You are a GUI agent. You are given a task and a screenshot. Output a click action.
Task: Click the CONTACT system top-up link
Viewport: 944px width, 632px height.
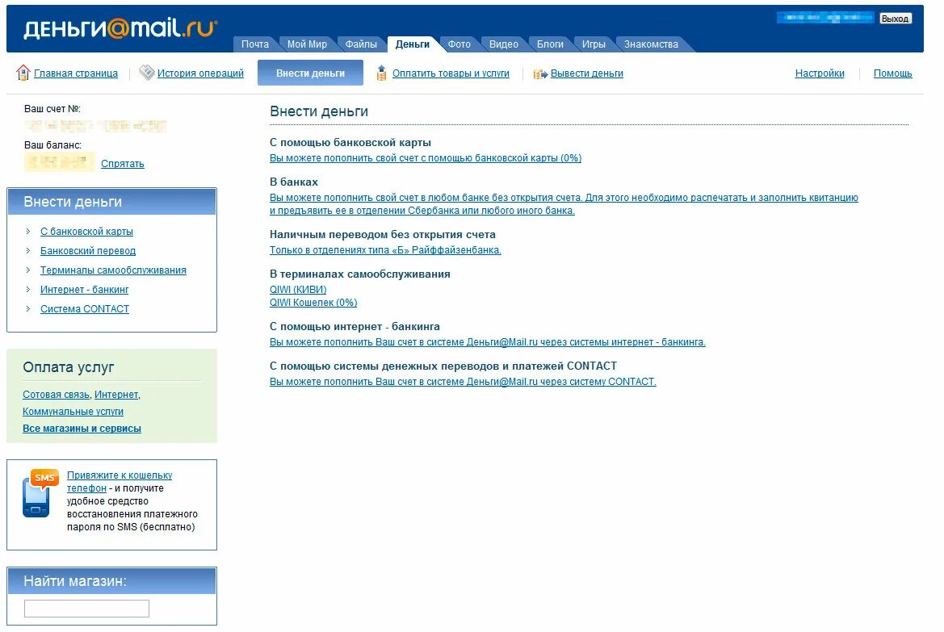(x=463, y=382)
